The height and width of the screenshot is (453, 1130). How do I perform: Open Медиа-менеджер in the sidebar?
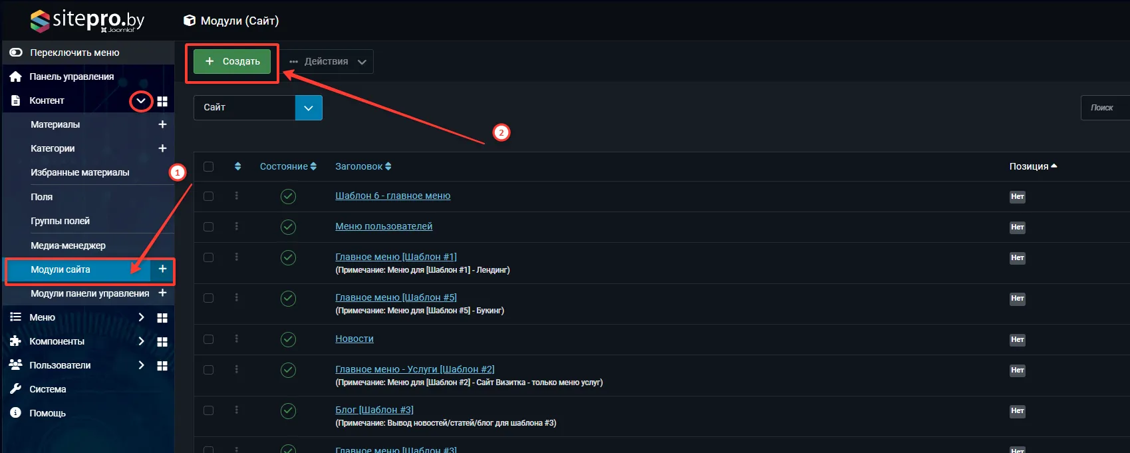[68, 245]
